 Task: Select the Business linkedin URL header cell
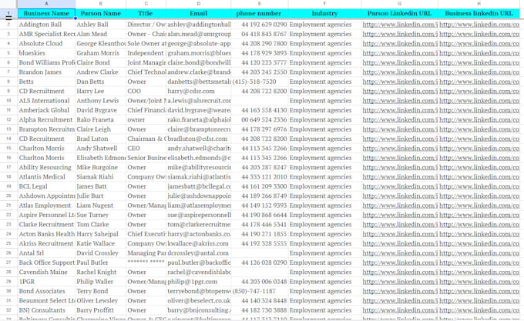click(x=479, y=14)
